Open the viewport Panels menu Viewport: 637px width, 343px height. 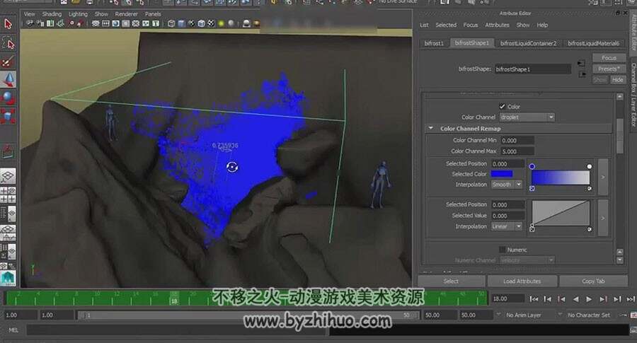click(x=153, y=14)
